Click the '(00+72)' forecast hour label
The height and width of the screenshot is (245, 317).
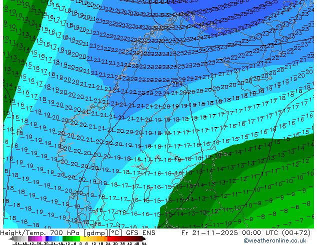(296, 233)
